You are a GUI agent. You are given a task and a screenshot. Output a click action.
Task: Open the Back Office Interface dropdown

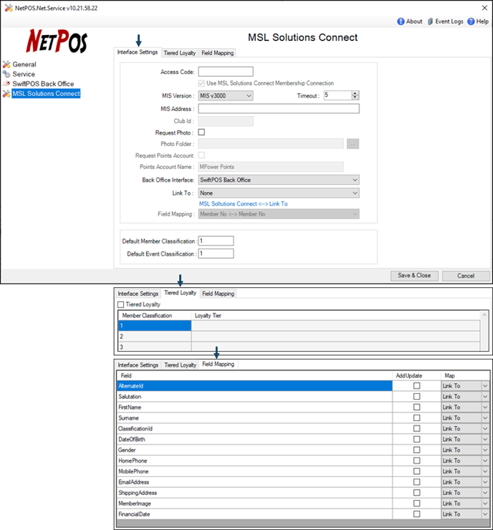279,180
